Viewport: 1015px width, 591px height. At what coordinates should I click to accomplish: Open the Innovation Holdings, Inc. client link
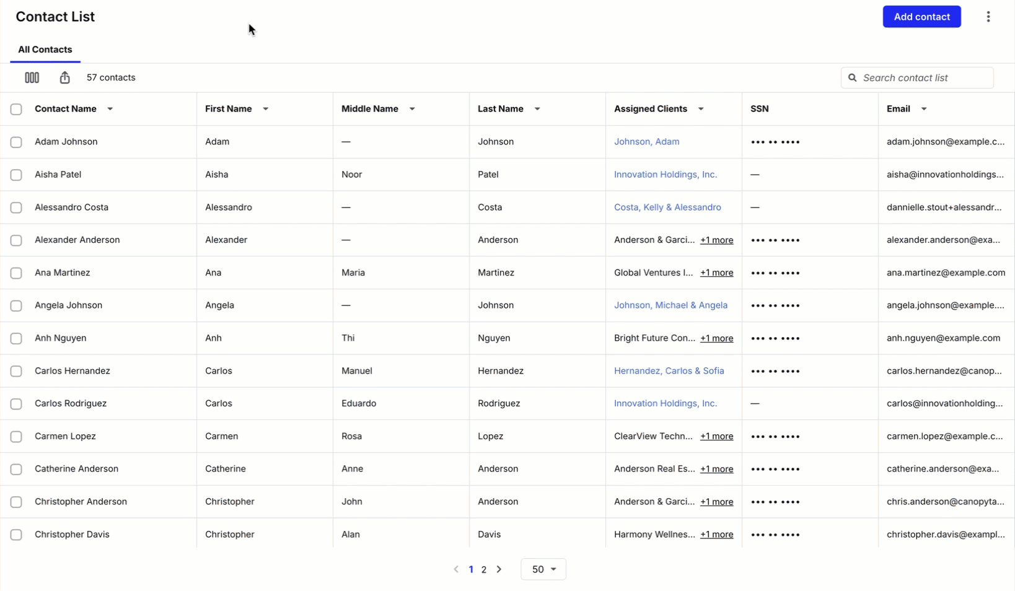[x=665, y=175]
